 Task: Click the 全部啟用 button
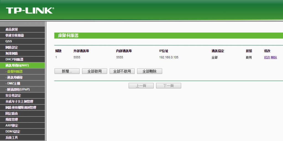(95, 71)
